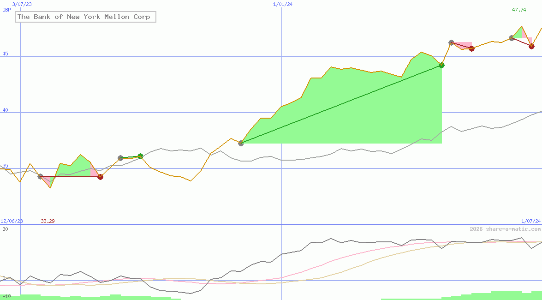Screen dimensions: 542x300
Task: Click the -10 indicator axis label
Action: [x=6, y=297]
